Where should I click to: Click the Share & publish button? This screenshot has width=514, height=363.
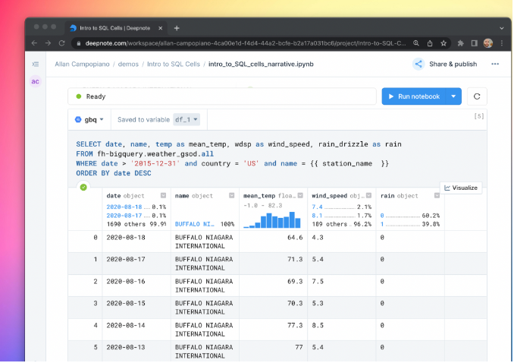pos(445,64)
